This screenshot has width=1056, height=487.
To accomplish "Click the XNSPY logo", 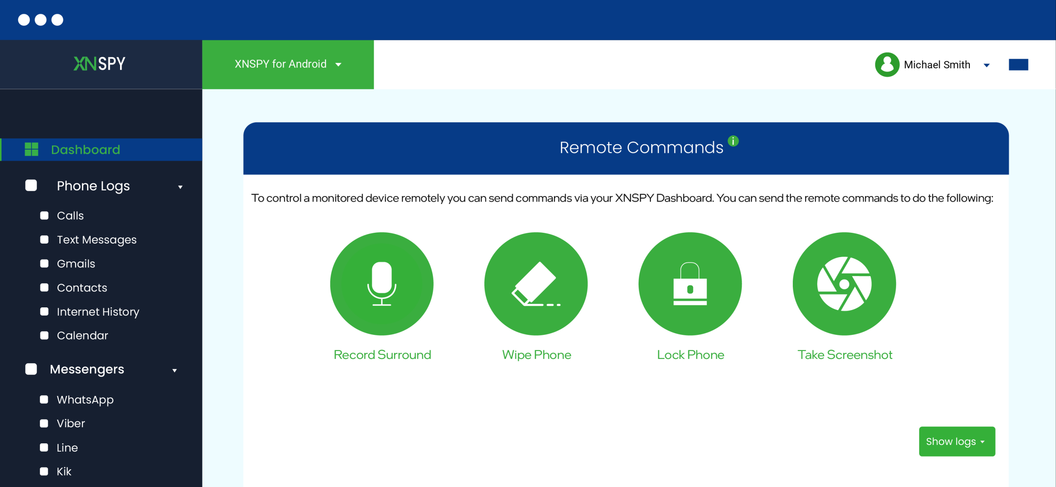I will pyautogui.click(x=99, y=64).
